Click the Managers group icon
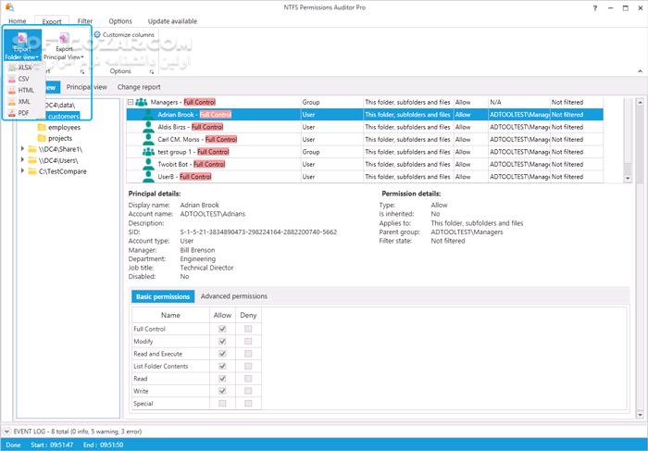The width and height of the screenshot is (648, 451). click(142, 102)
